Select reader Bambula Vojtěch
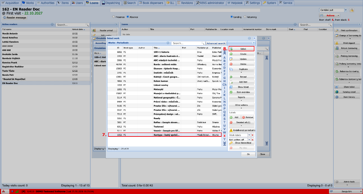The height and width of the screenshot is (194, 363). click(46, 58)
